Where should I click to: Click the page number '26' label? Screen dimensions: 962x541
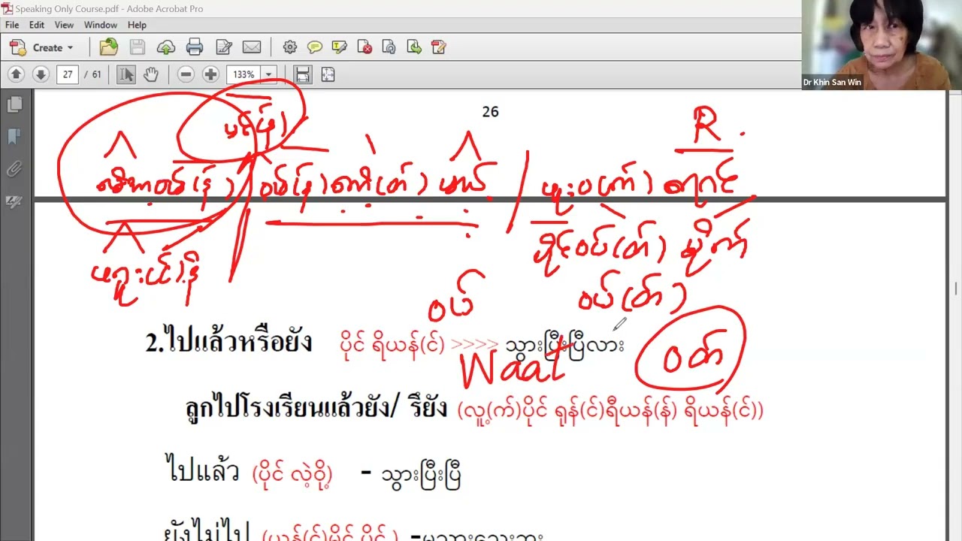490,111
